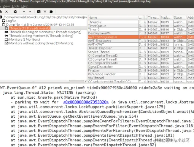Screen dimensions: 194x147
Task: Follow the 0x00000000d7353320 monitor link
Action: 86,102
